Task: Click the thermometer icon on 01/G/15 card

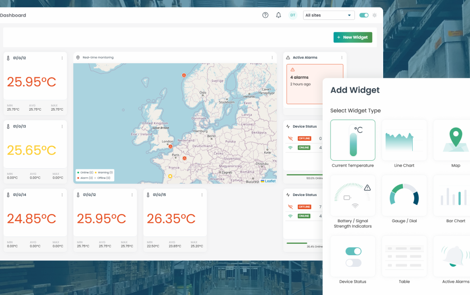Action: (148, 195)
